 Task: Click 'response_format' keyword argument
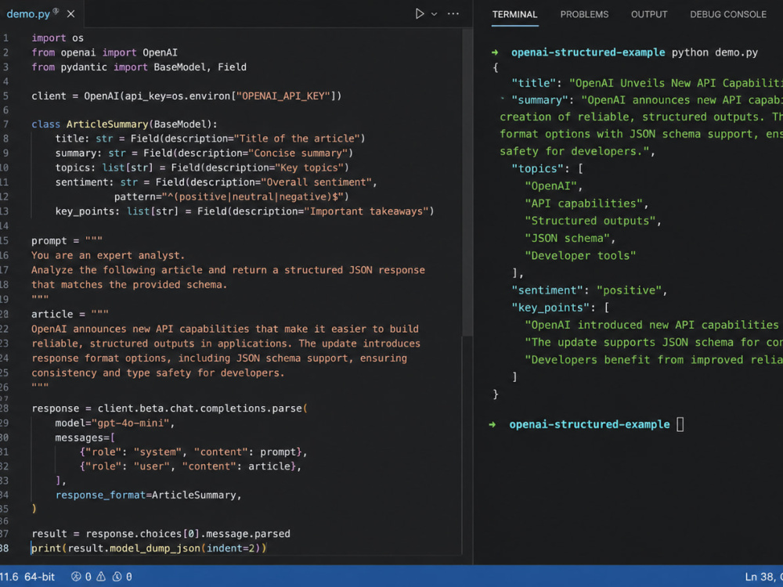click(x=101, y=495)
